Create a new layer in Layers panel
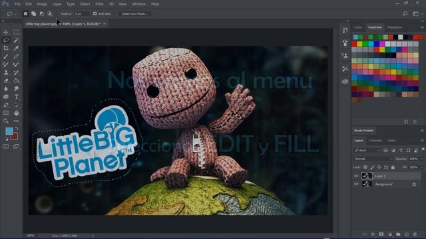Viewport: 426px width, 239px height. point(407,234)
